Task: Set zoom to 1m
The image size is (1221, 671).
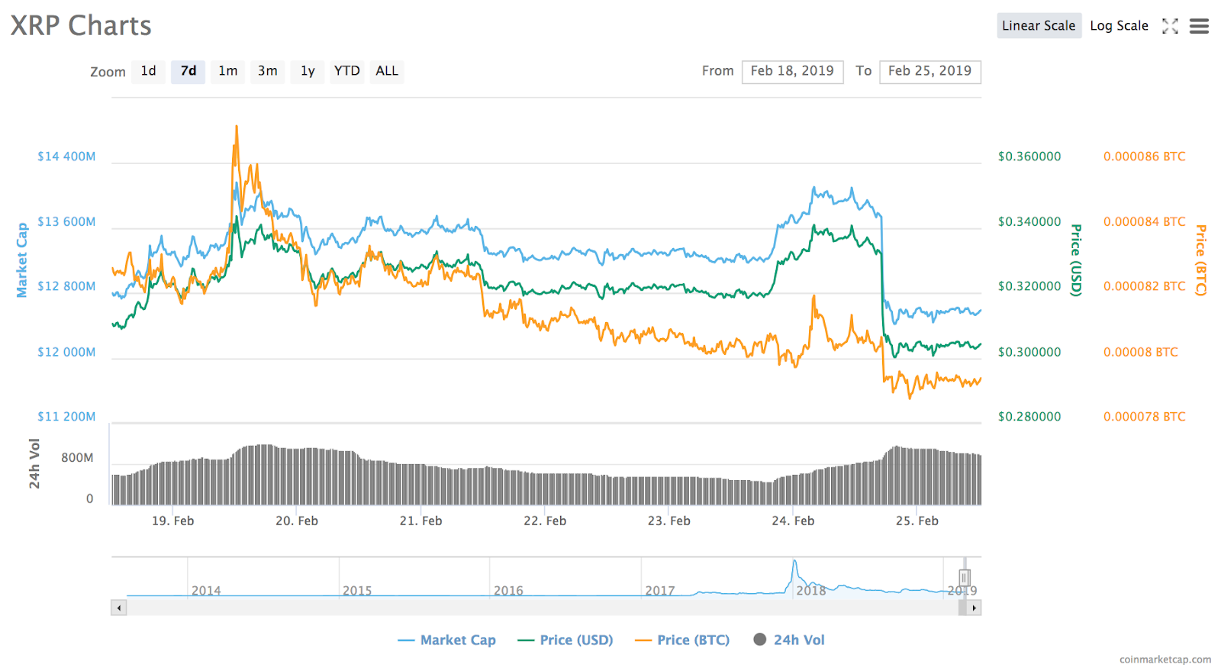Action: tap(228, 71)
